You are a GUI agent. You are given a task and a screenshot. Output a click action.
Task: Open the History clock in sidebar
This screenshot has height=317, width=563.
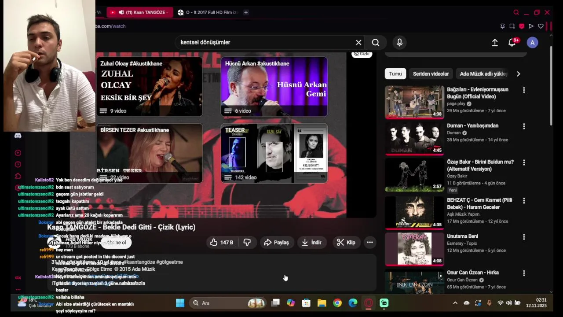[18, 164]
